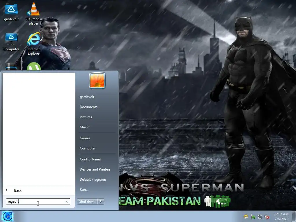This screenshot has width=296, height=222.
Task: Click the muted volume speaker tray icon
Action: pos(267,217)
